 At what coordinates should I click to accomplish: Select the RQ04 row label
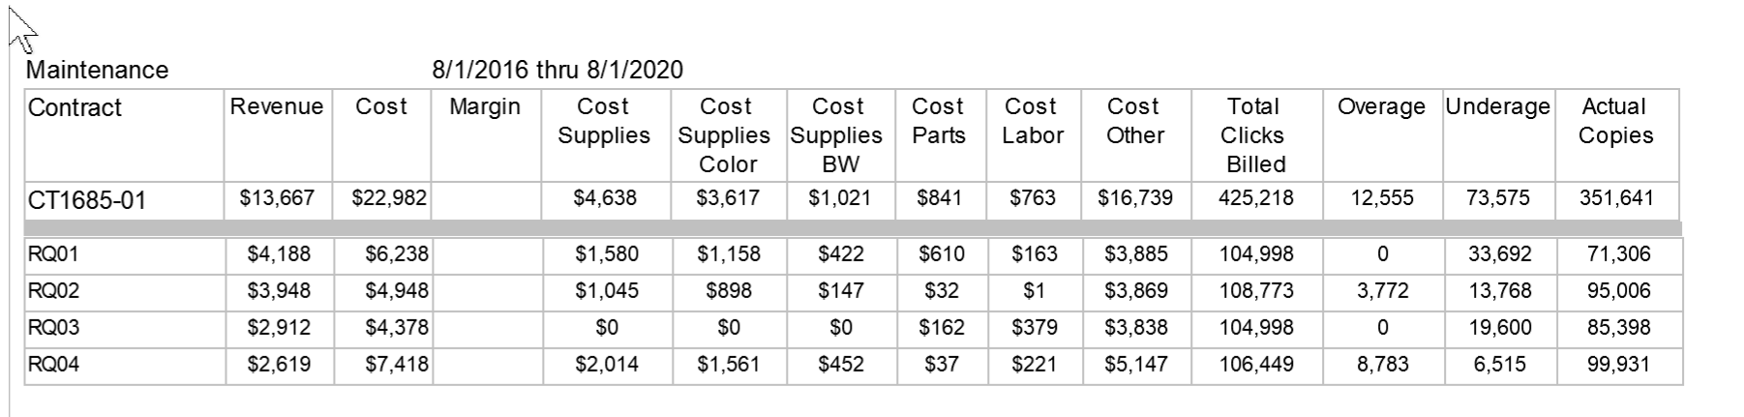coord(54,365)
